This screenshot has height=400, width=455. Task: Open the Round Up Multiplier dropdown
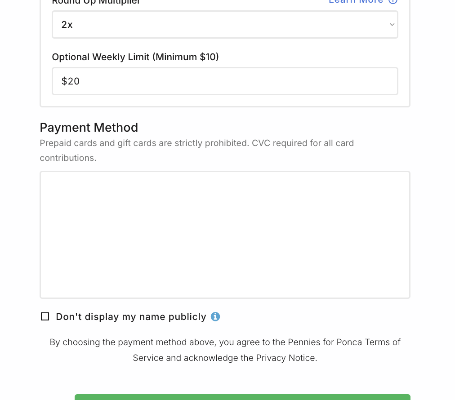pyautogui.click(x=225, y=25)
